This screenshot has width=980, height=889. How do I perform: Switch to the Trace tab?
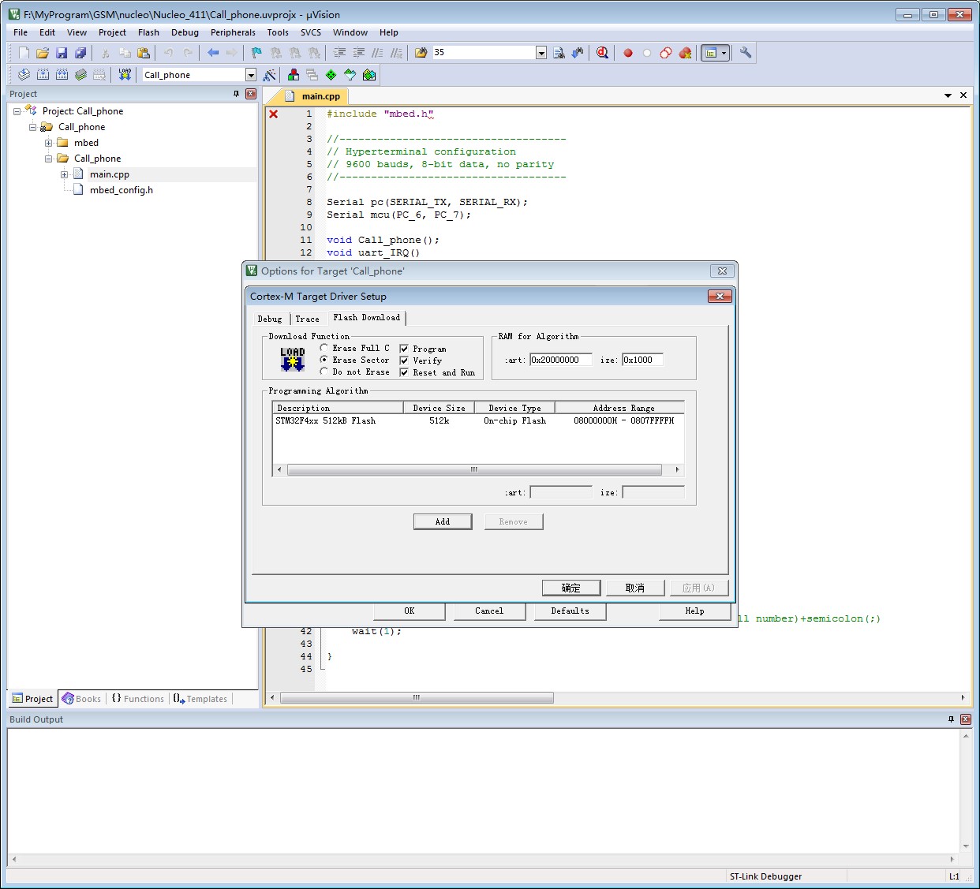pyautogui.click(x=308, y=319)
